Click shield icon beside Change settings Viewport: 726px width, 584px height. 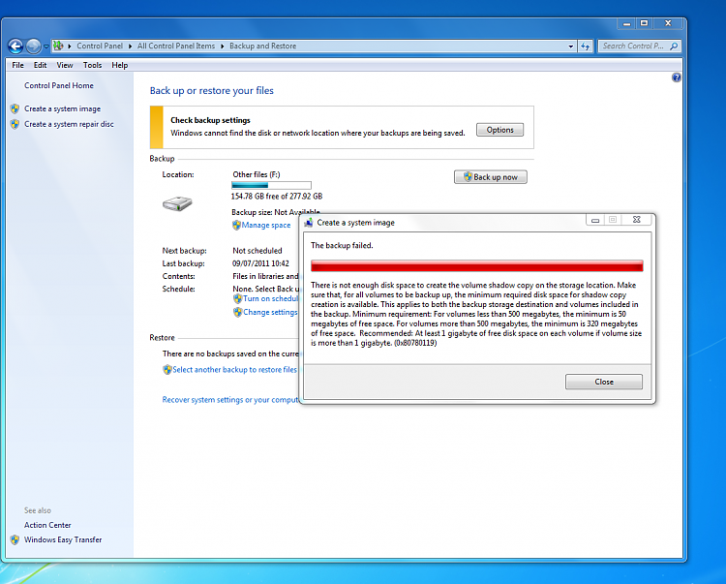click(x=237, y=312)
